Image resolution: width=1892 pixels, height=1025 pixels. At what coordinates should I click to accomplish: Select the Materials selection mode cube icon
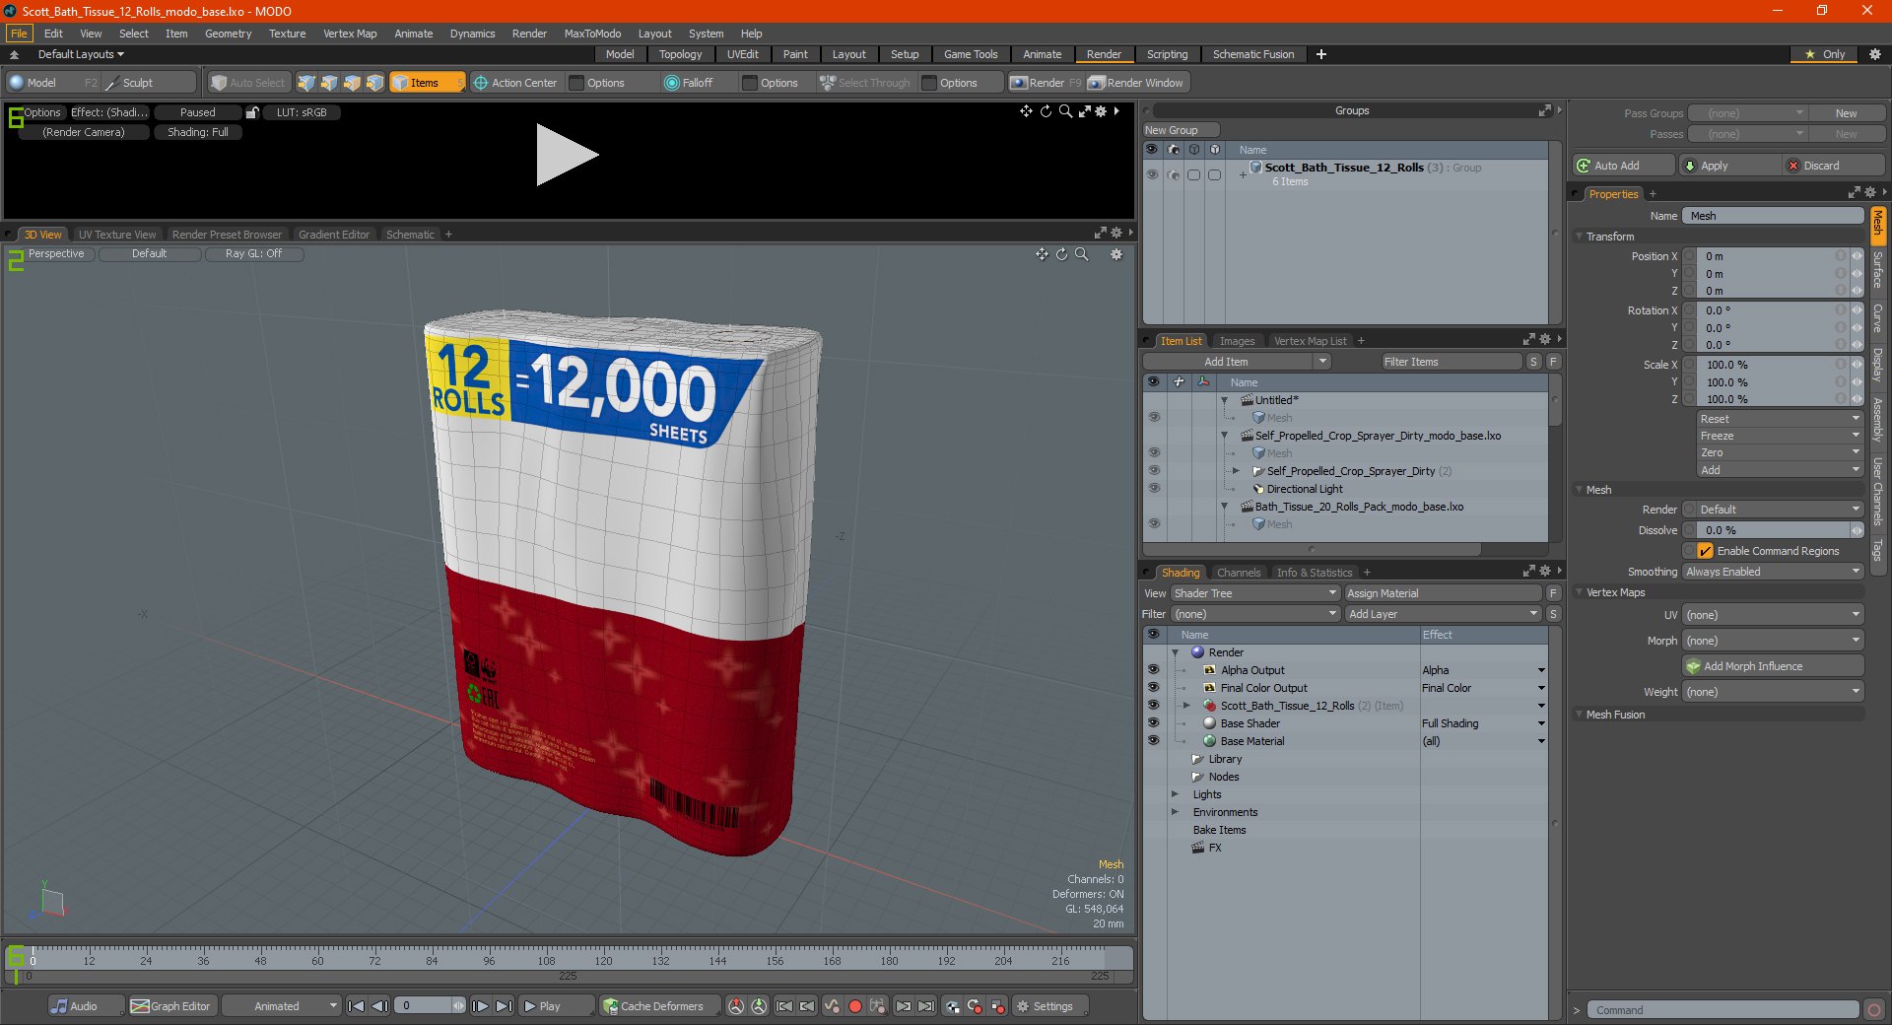coord(374,83)
